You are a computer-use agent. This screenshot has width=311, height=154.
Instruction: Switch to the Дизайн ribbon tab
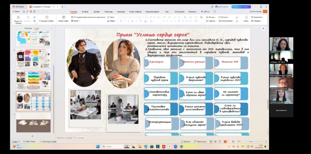point(96,12)
